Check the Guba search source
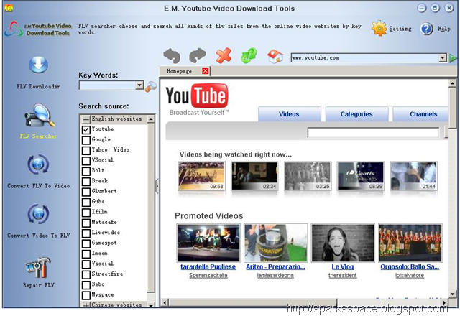 click(86, 203)
